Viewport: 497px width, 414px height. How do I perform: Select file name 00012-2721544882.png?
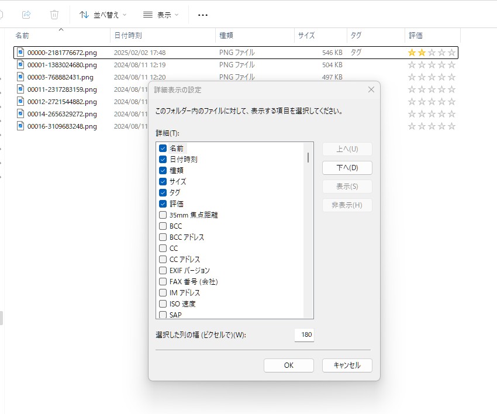tap(62, 102)
